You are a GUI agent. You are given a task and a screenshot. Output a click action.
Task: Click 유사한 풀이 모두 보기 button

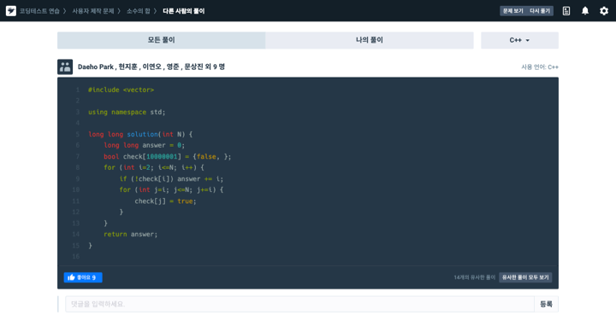coord(525,277)
